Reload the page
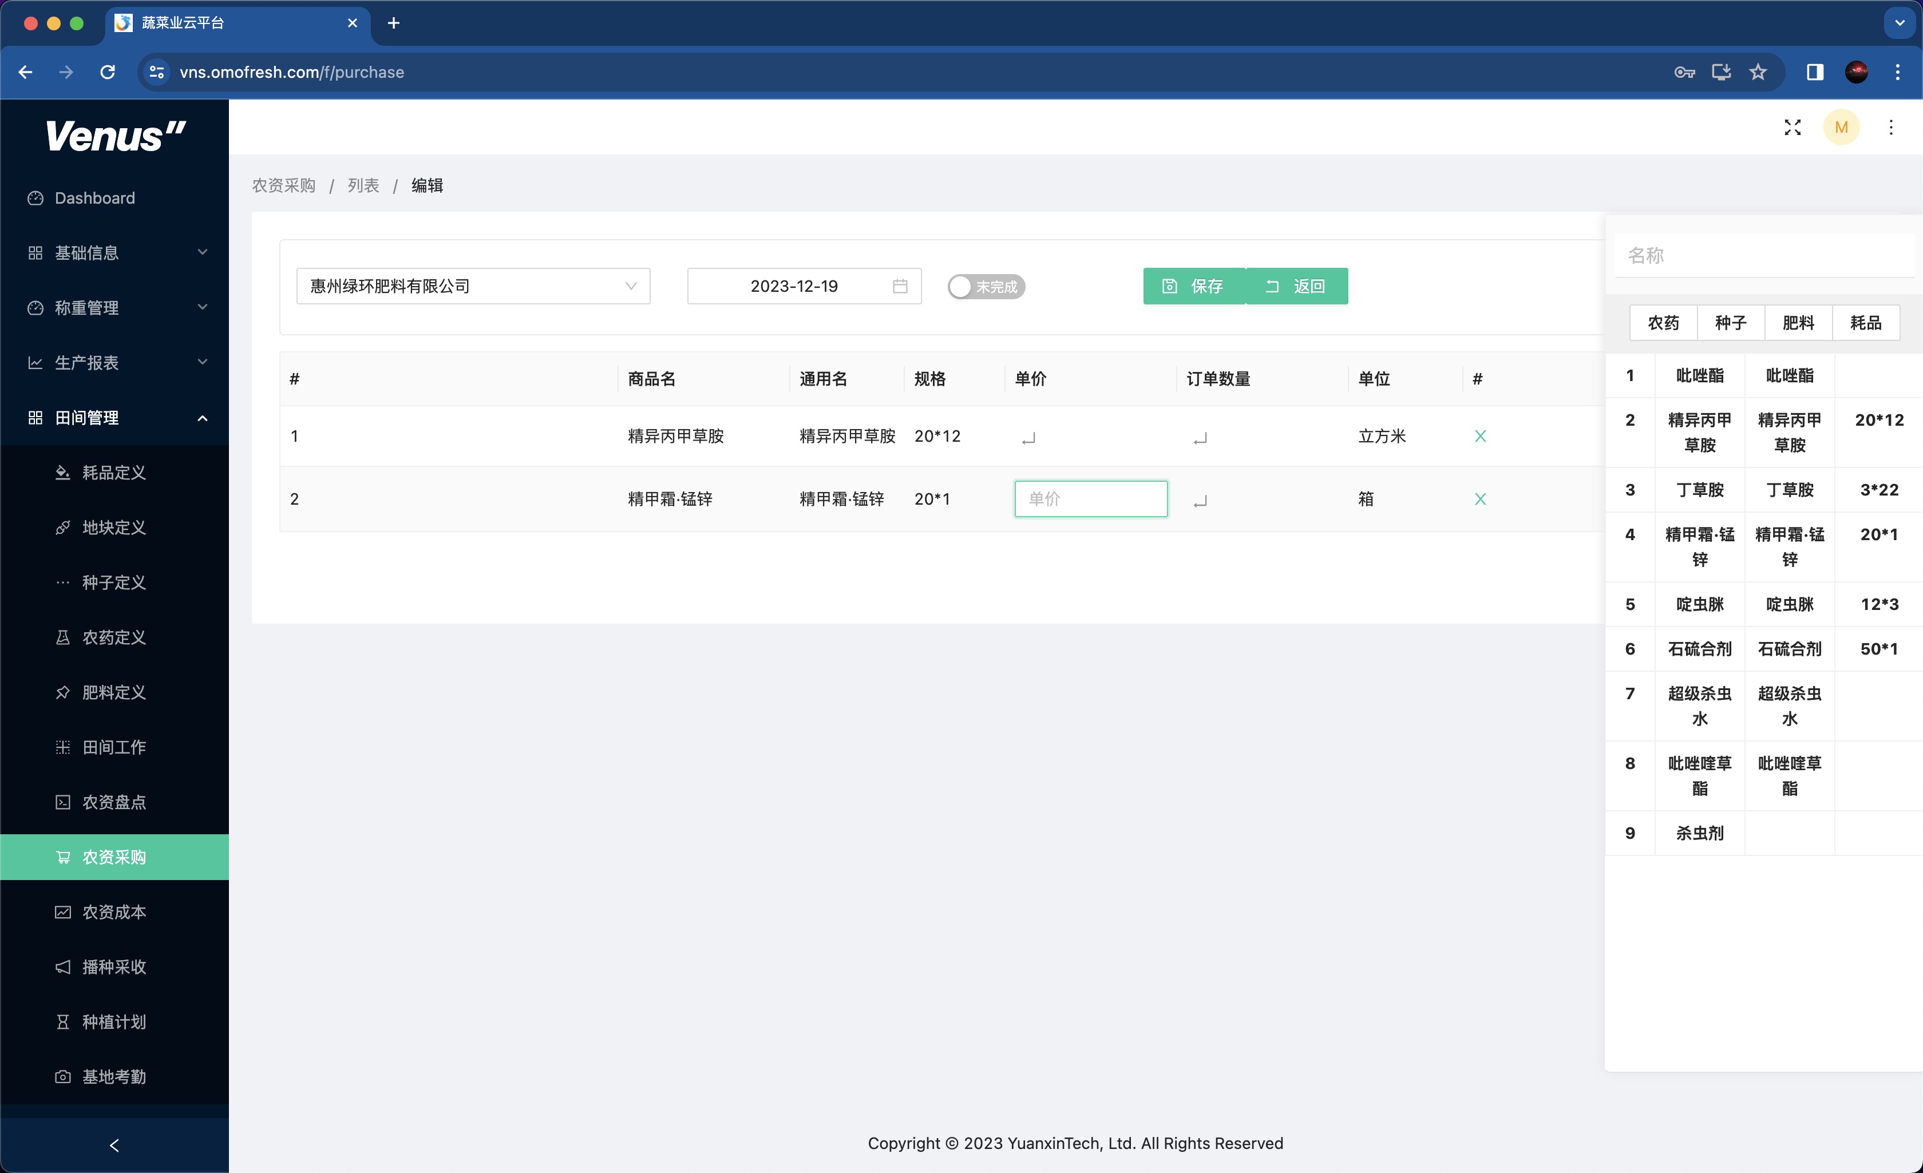 [x=108, y=72]
